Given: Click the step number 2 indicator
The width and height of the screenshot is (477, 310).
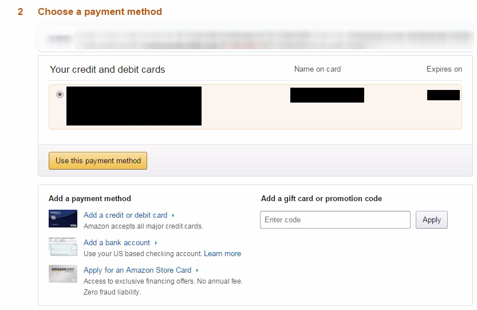Looking at the screenshot, I should (21, 11).
